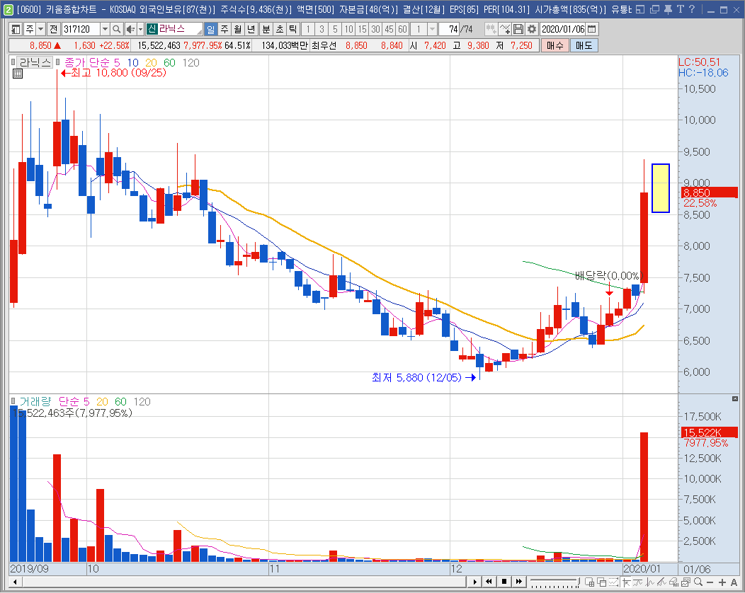Select the 60 interval preset button
This screenshot has height=593, width=745.
(x=402, y=30)
